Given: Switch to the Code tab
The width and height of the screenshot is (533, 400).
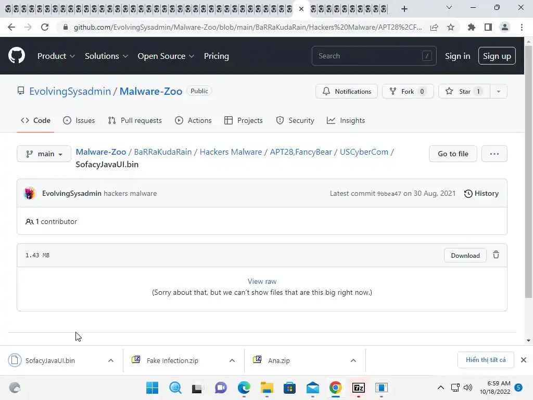Looking at the screenshot, I should [x=35, y=120].
